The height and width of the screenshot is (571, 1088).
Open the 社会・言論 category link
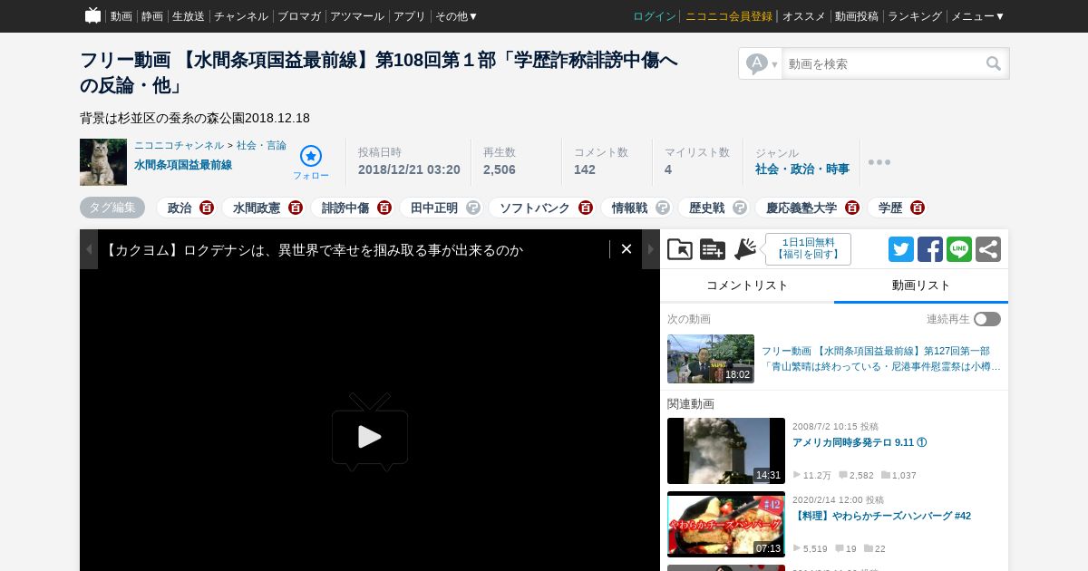[261, 145]
